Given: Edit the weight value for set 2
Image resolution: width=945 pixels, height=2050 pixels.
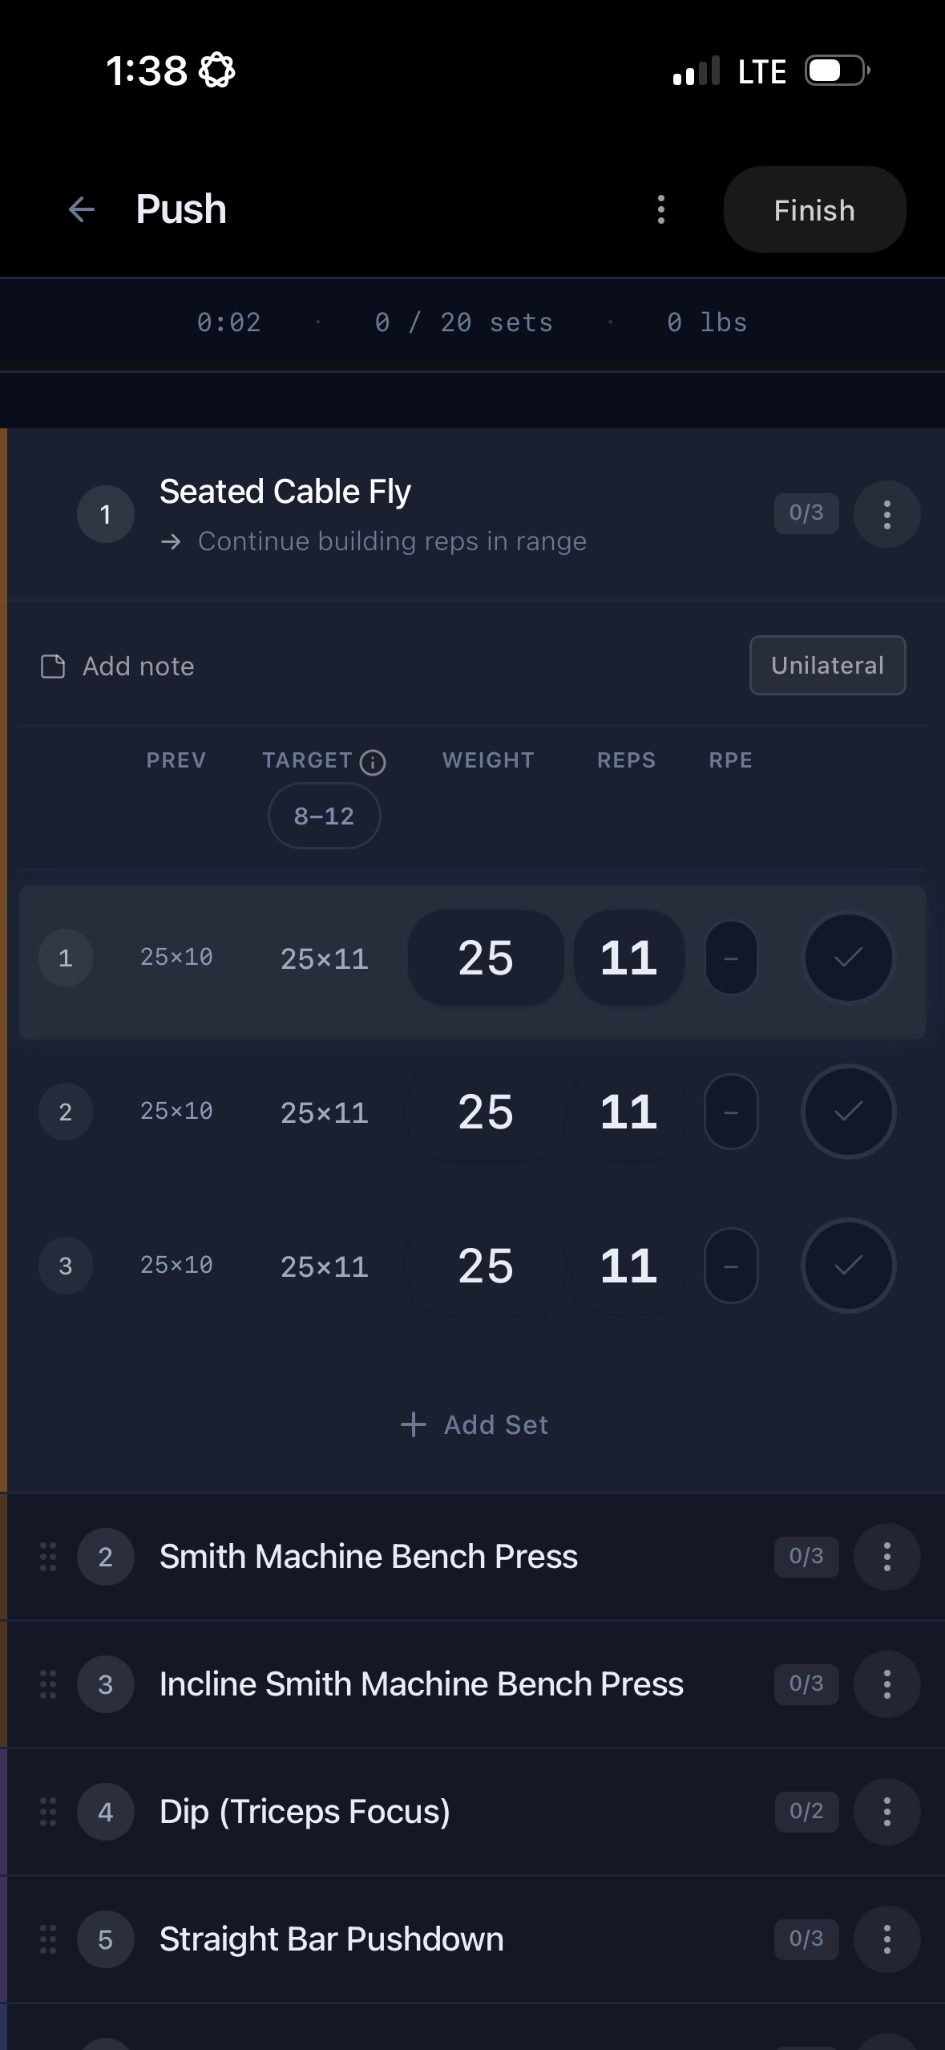Looking at the screenshot, I should 485,1112.
